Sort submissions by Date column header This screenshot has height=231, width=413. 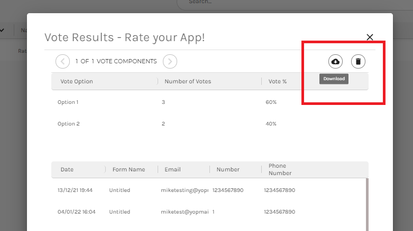pyautogui.click(x=67, y=170)
